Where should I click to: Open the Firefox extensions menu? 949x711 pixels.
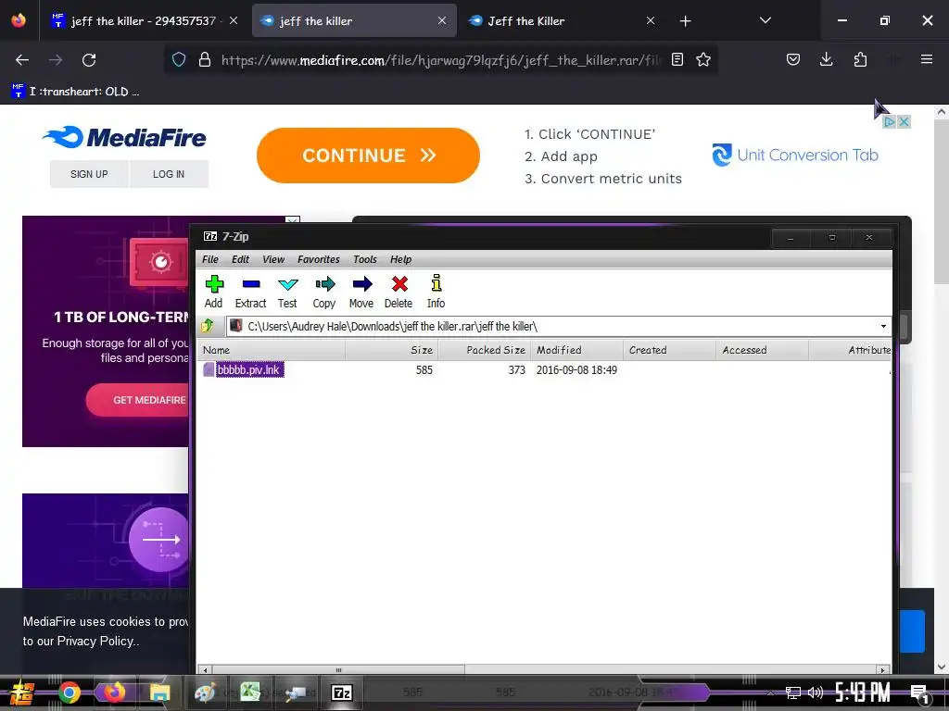860,59
